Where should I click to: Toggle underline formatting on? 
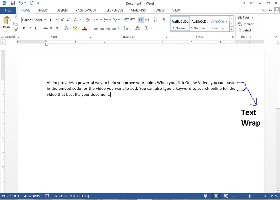pyautogui.click(x=36, y=28)
